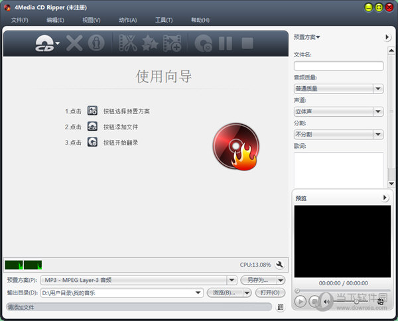398x321 pixels.
Task: Click the 歌词 text area
Action: click(338, 170)
